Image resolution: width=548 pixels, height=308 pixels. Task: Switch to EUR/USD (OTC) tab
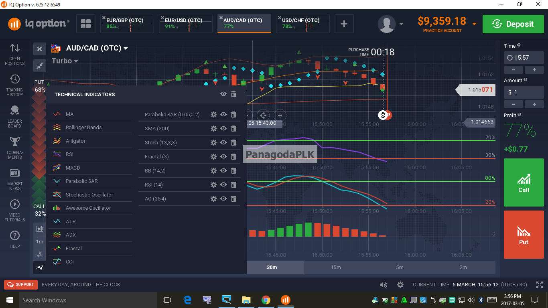pos(186,24)
